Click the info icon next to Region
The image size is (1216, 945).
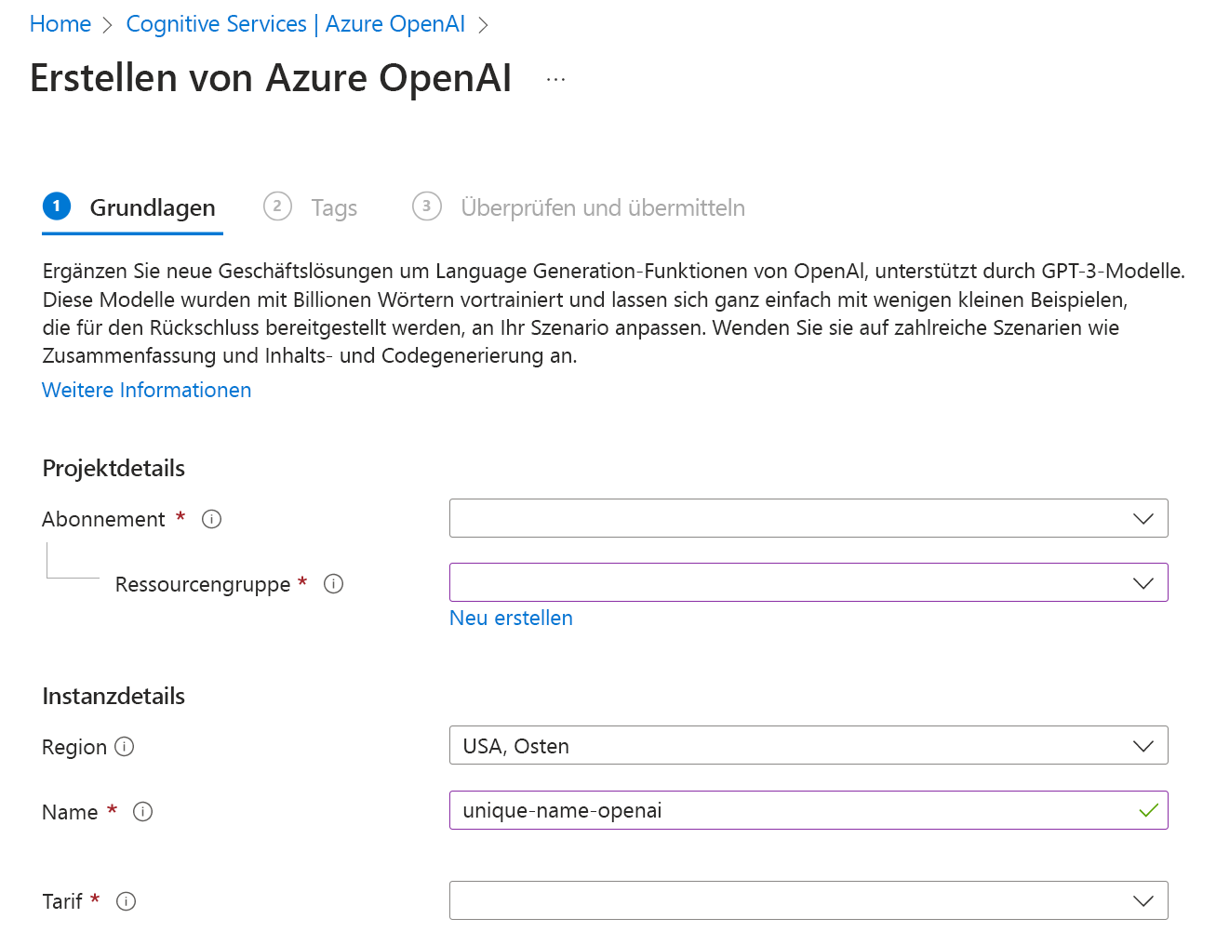coord(125,747)
